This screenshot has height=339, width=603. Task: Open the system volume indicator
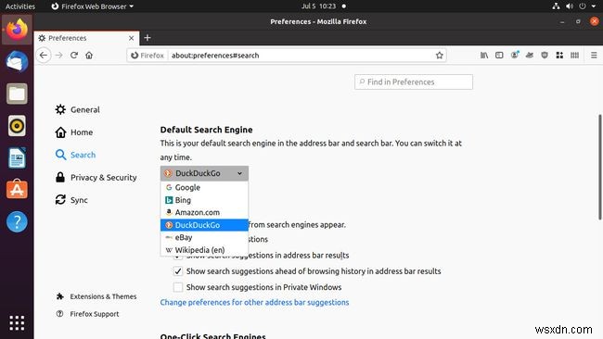[x=570, y=6]
